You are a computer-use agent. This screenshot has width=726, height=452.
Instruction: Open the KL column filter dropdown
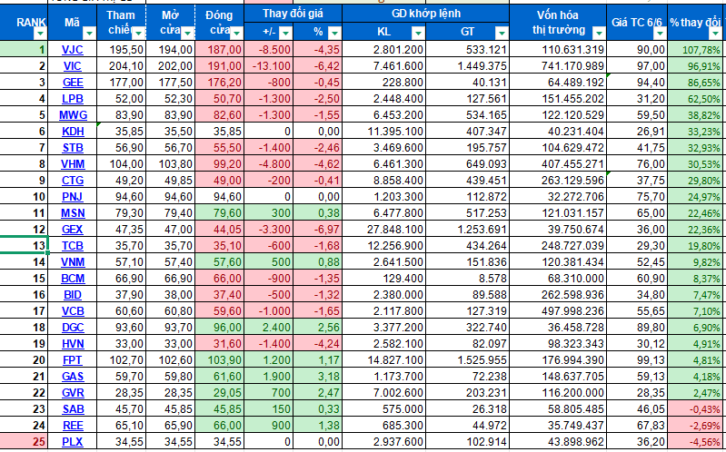[x=418, y=33]
